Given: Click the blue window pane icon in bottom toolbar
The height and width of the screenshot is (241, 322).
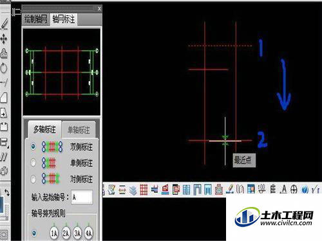Looking at the screenshot, I should (186, 190).
